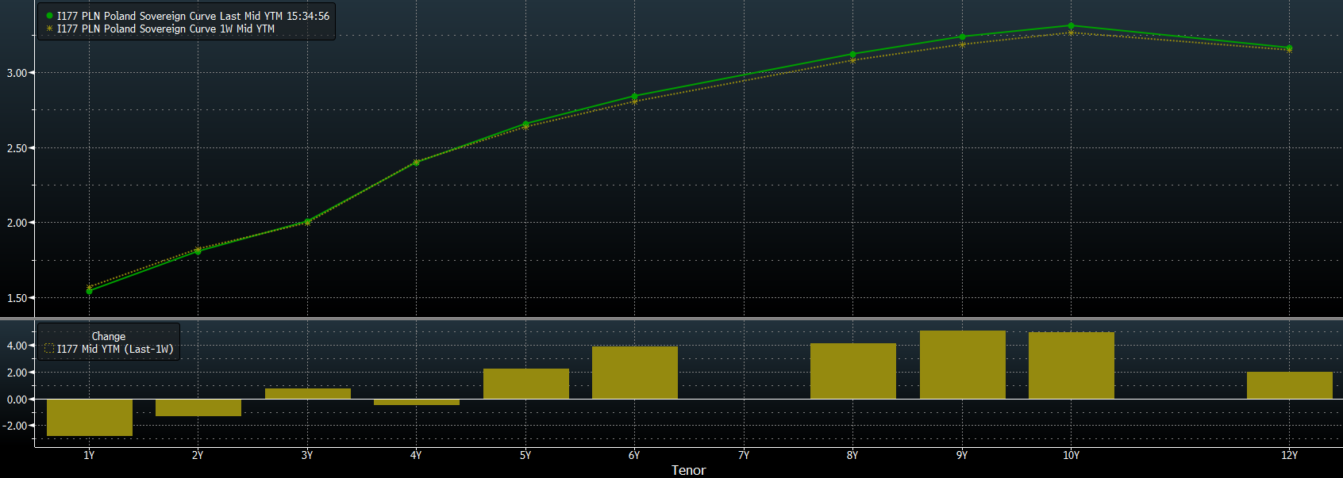1343x478 pixels.
Task: Click the Change legend title
Action: pyautogui.click(x=109, y=336)
